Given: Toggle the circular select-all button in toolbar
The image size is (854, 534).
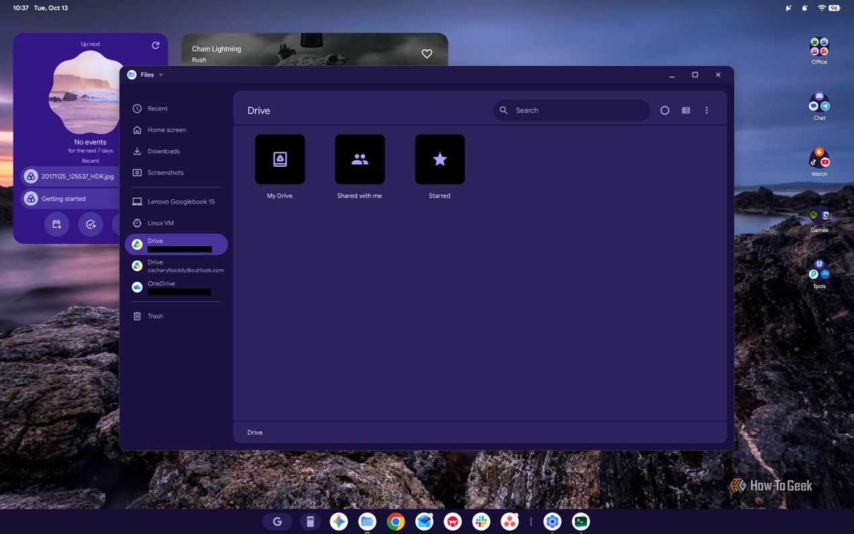Looking at the screenshot, I should coord(665,110).
